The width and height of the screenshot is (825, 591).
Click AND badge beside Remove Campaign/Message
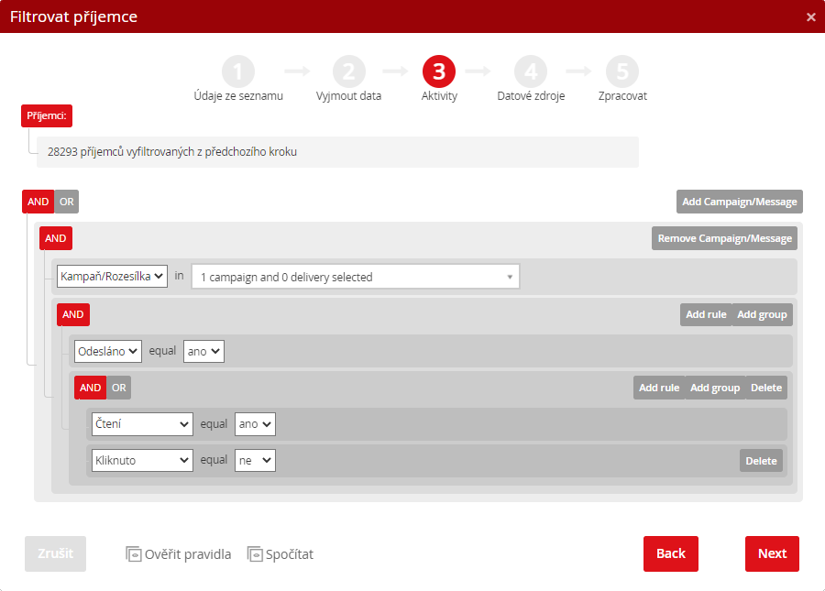[56, 239]
